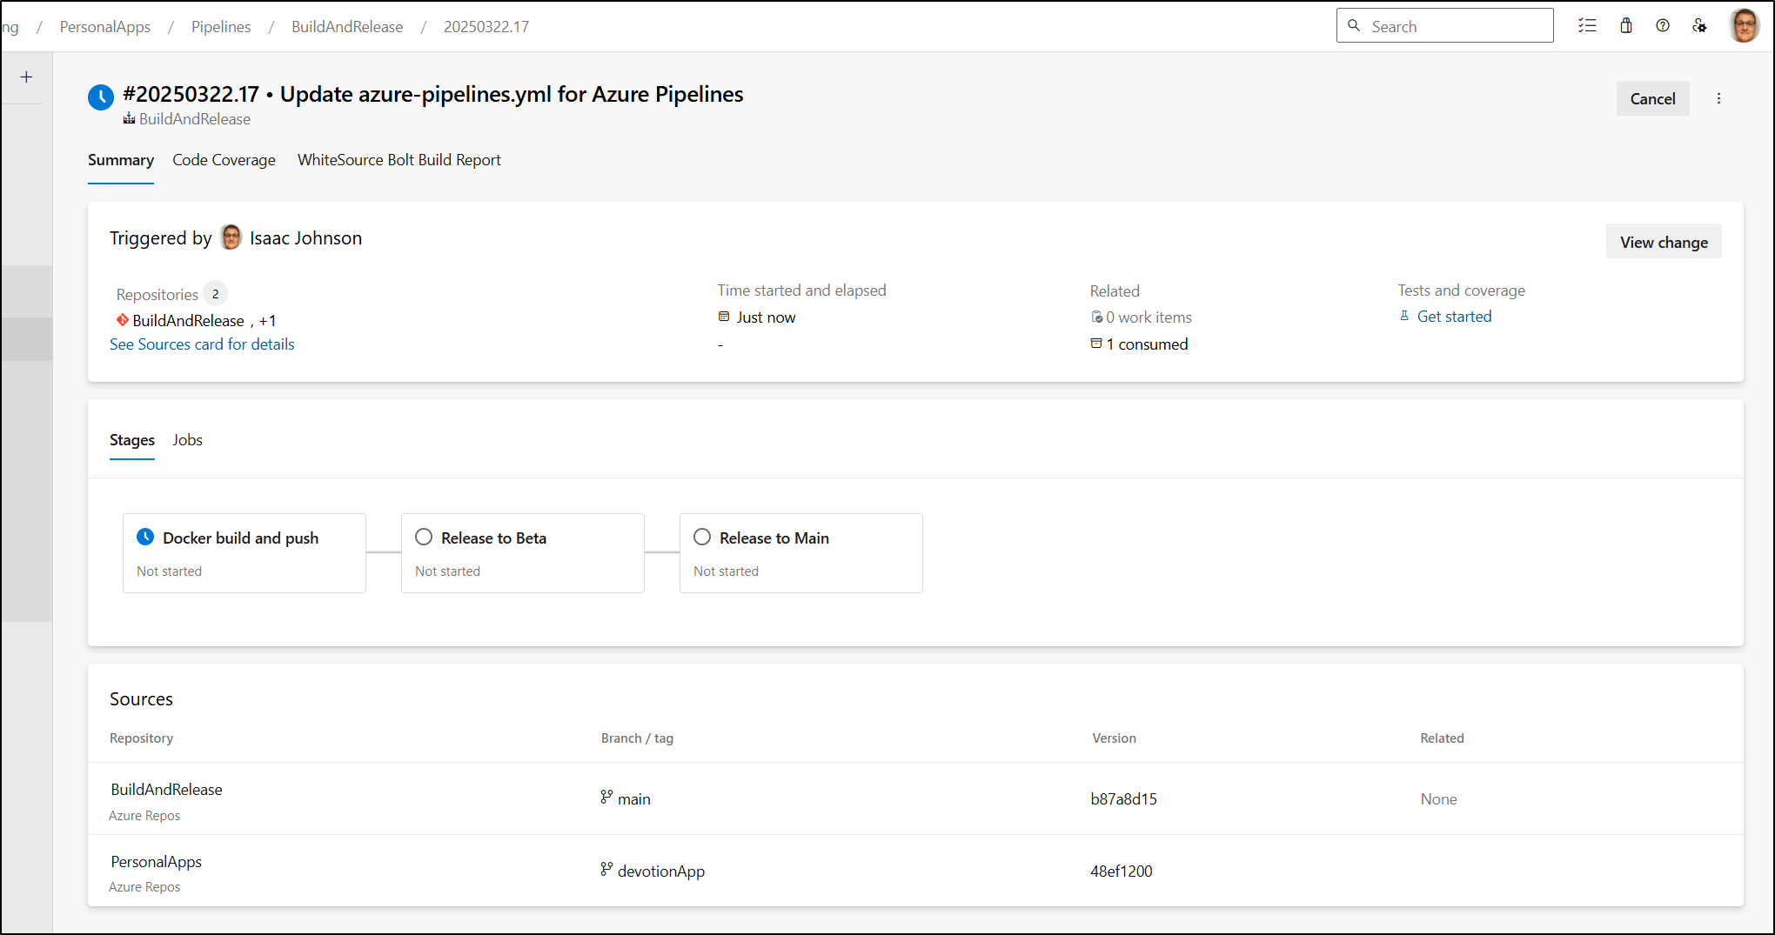
Task: Click the pipeline icon next to BuildAndRelease subtitle
Action: pyautogui.click(x=129, y=118)
